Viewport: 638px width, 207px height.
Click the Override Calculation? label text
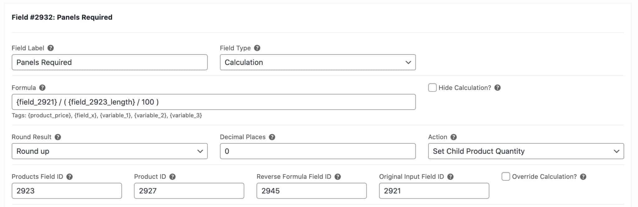(545, 177)
